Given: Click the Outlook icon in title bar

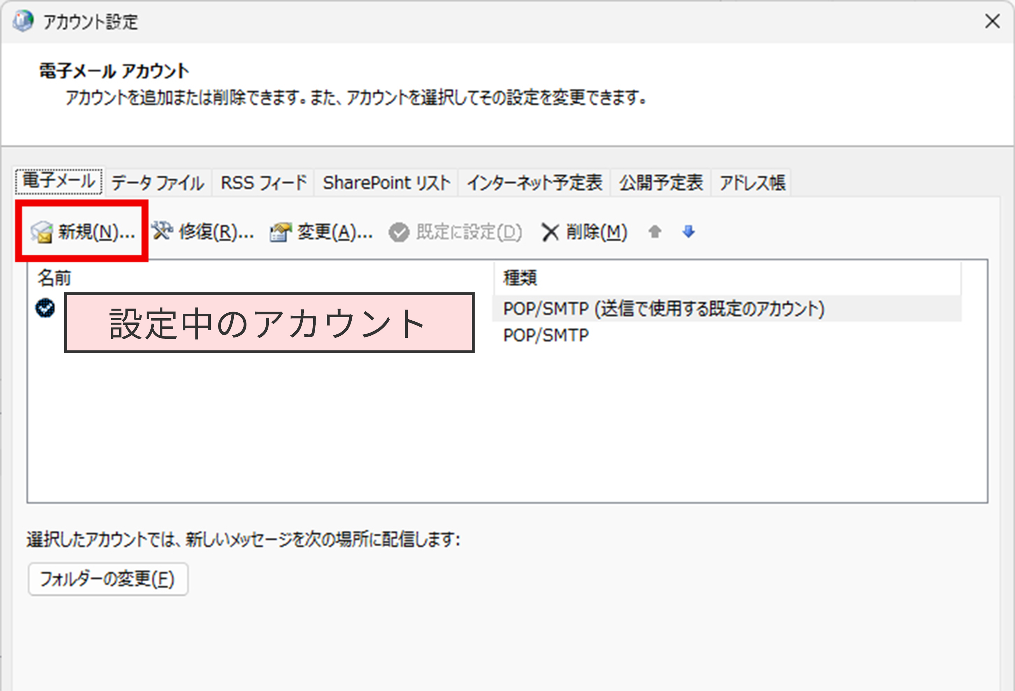Looking at the screenshot, I should point(23,21).
